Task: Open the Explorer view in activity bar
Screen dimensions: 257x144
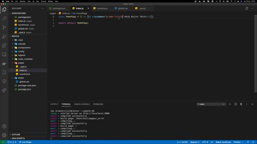Action: point(4,10)
